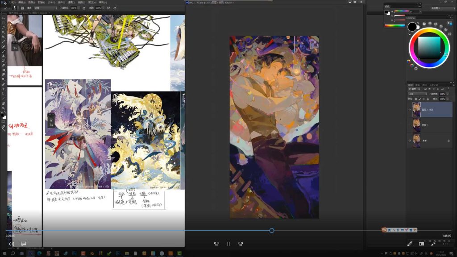Hide the 背景 background layer

(410, 141)
